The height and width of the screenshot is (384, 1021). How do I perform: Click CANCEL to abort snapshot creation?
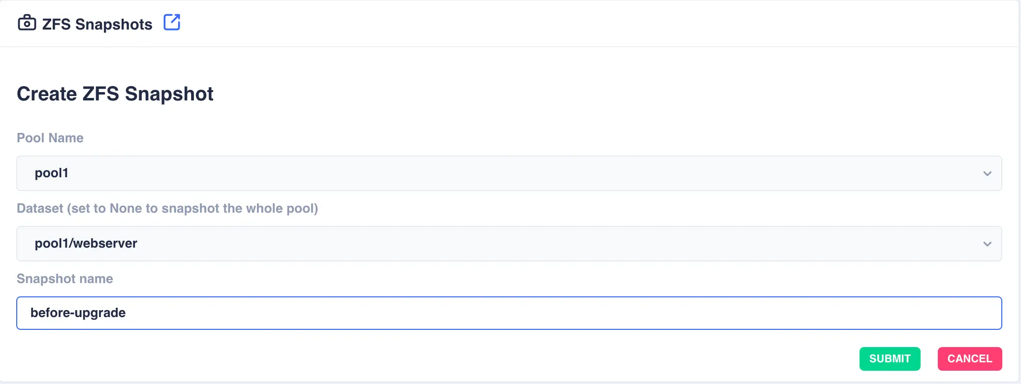tap(969, 358)
